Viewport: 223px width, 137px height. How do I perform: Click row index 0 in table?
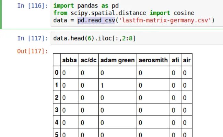[57, 72]
